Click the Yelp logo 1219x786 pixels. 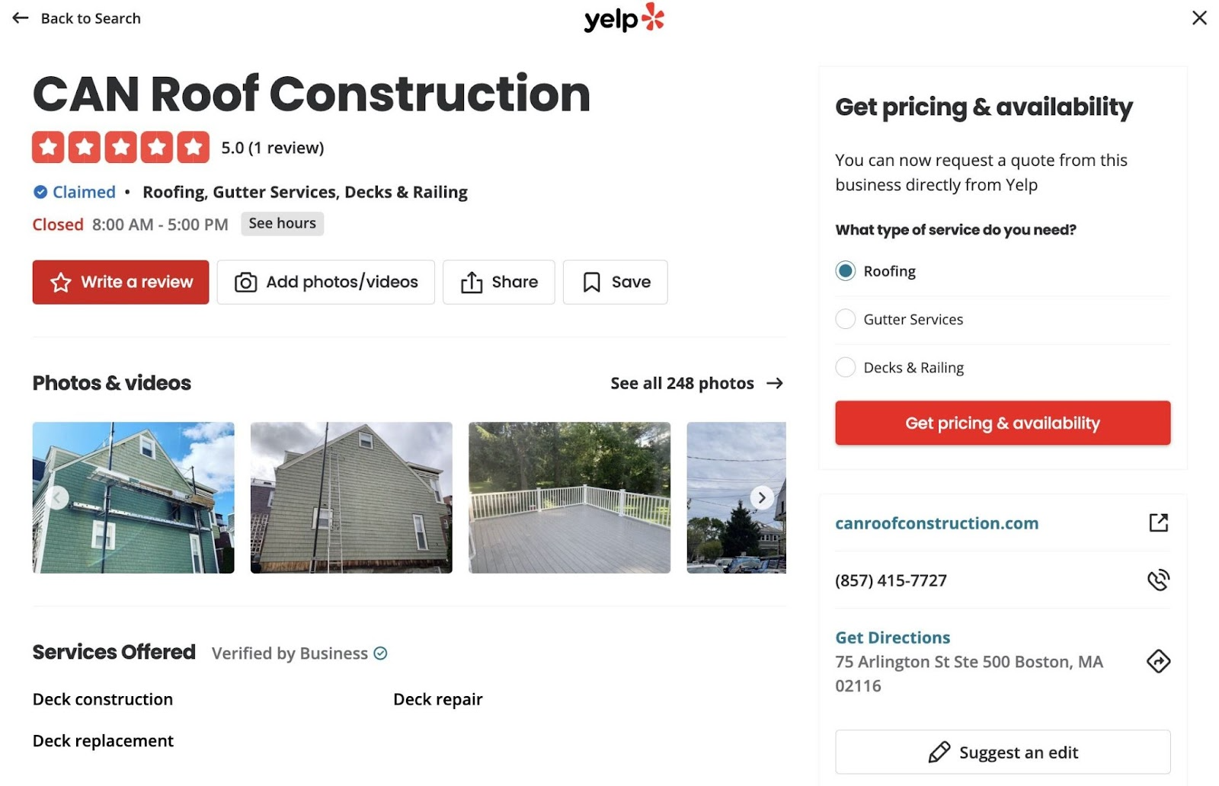[624, 18]
